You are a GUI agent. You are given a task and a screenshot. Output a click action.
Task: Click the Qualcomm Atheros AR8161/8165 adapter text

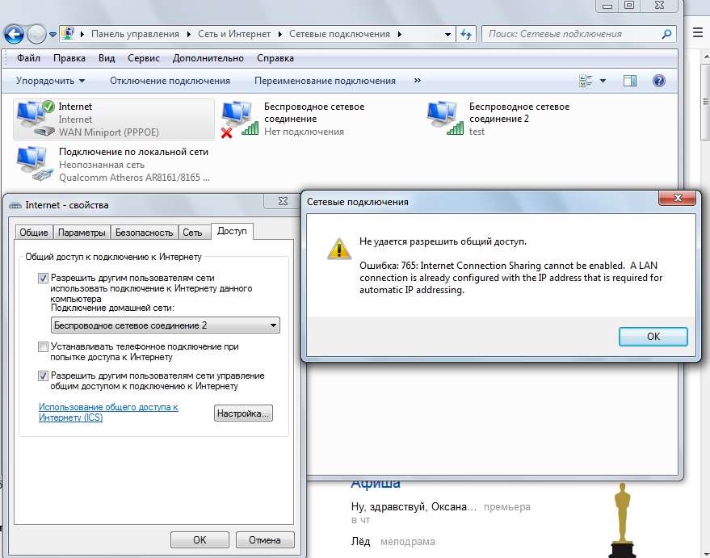134,178
